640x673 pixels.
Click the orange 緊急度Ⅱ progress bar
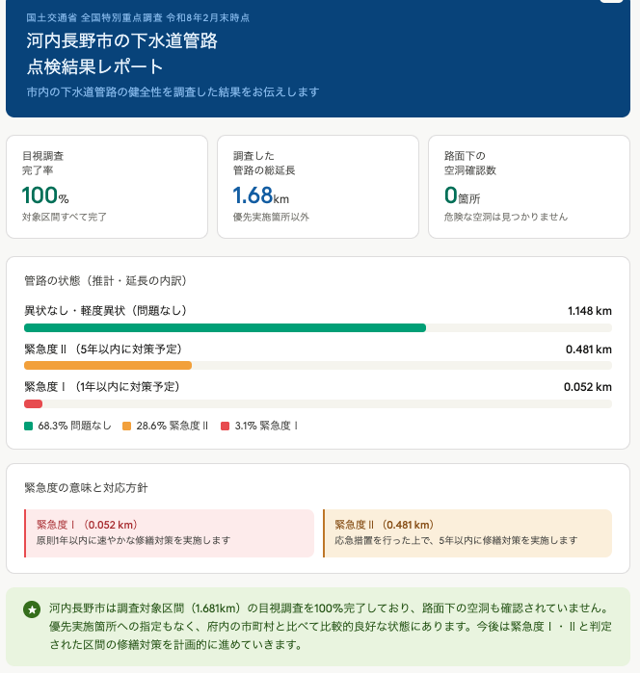[x=108, y=366]
